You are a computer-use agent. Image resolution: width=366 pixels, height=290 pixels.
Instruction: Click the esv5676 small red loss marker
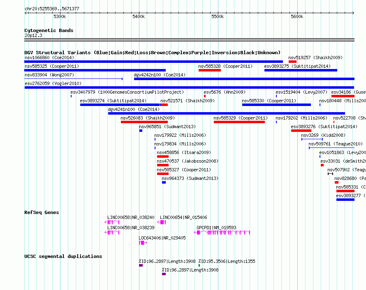[x=205, y=96]
